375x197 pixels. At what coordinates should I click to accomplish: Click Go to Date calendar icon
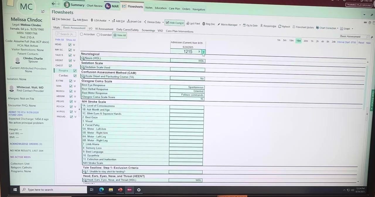[x=244, y=25]
